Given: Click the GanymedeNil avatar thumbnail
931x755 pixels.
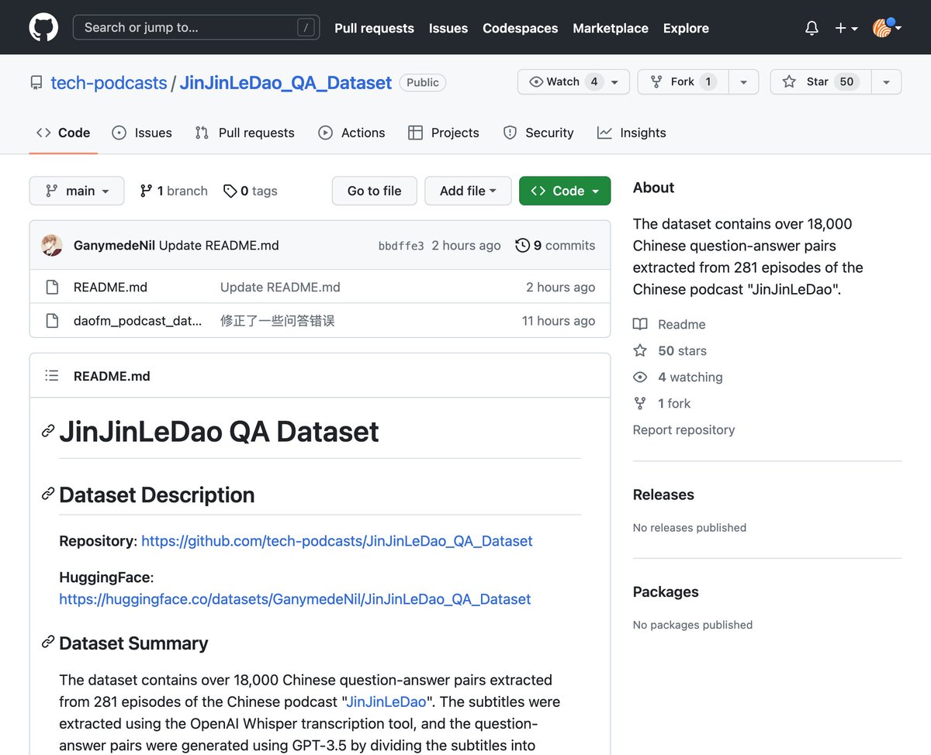Looking at the screenshot, I should (x=52, y=246).
